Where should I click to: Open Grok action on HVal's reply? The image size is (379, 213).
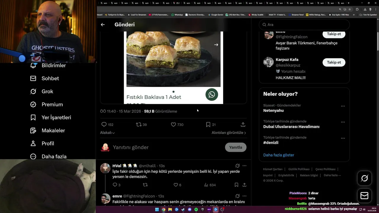click(237, 166)
